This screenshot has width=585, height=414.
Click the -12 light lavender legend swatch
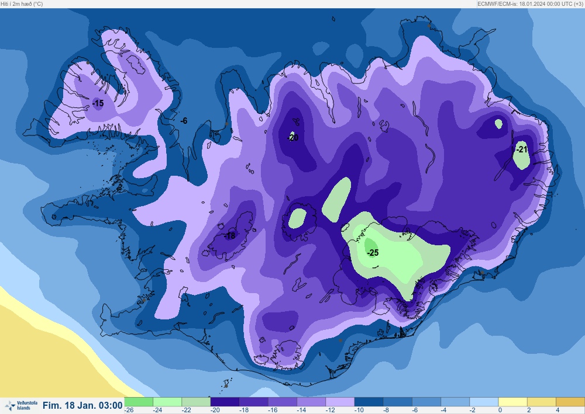pos(340,402)
